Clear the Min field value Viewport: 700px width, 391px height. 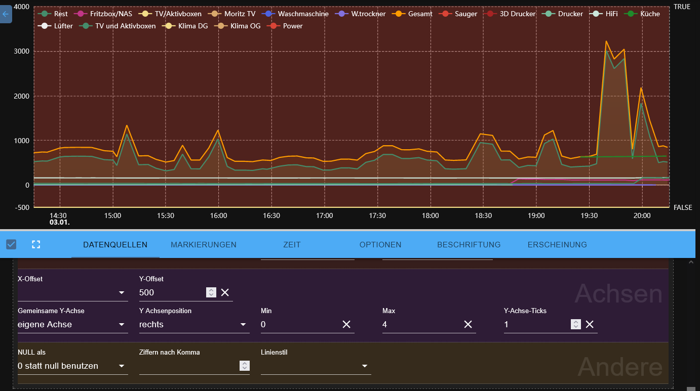click(x=346, y=324)
